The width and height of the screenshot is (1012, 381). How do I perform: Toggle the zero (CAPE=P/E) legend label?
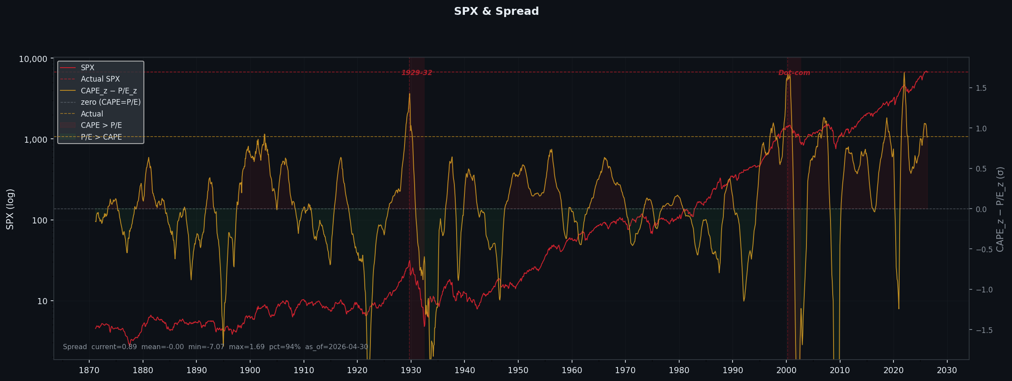coord(111,102)
